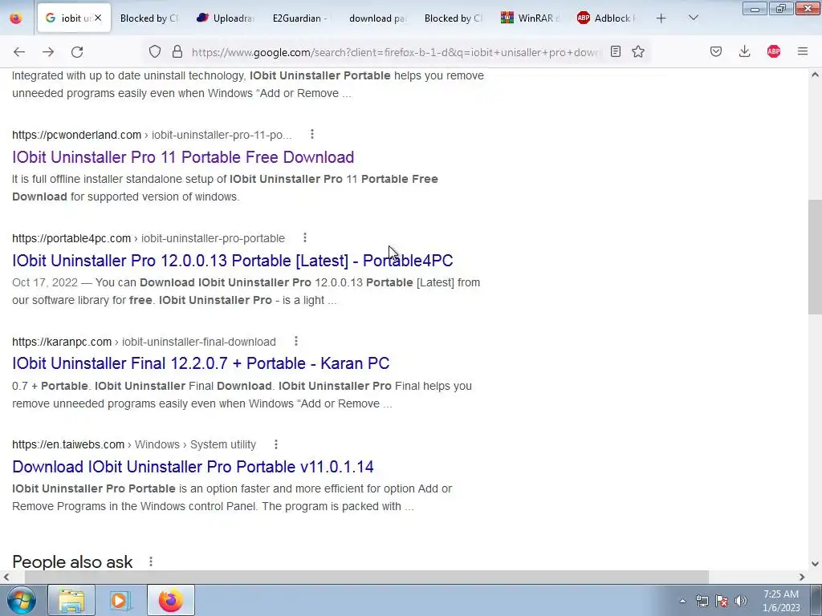Click the vertical scrollbar thumb
Viewport: 822px width, 616px height.
coord(815,257)
